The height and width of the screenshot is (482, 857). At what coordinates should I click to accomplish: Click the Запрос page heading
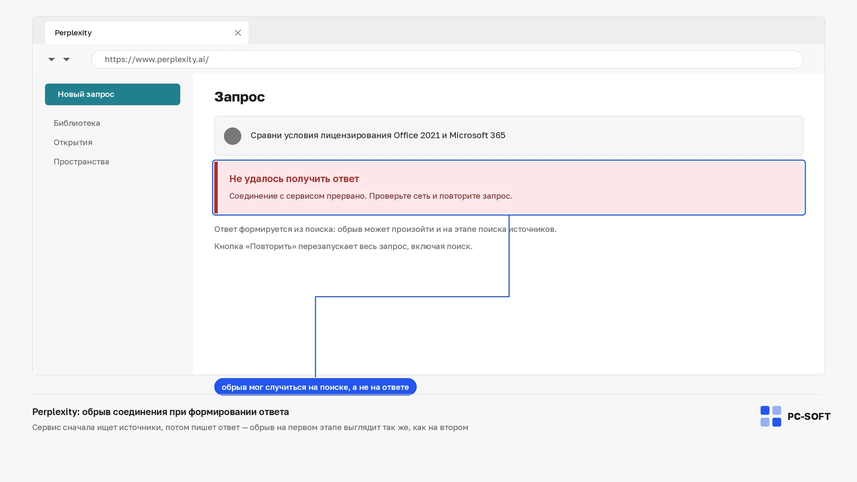pyautogui.click(x=239, y=97)
